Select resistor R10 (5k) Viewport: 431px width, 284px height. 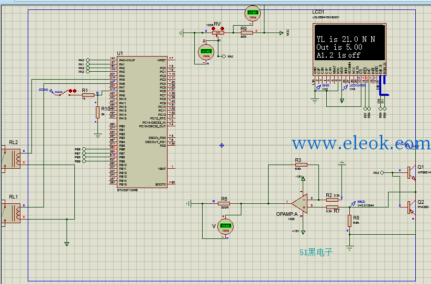tap(97, 113)
